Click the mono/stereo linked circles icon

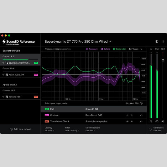coord(157,121)
